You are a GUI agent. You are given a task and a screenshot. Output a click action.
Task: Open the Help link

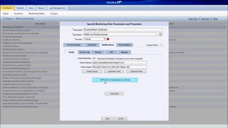215,19
